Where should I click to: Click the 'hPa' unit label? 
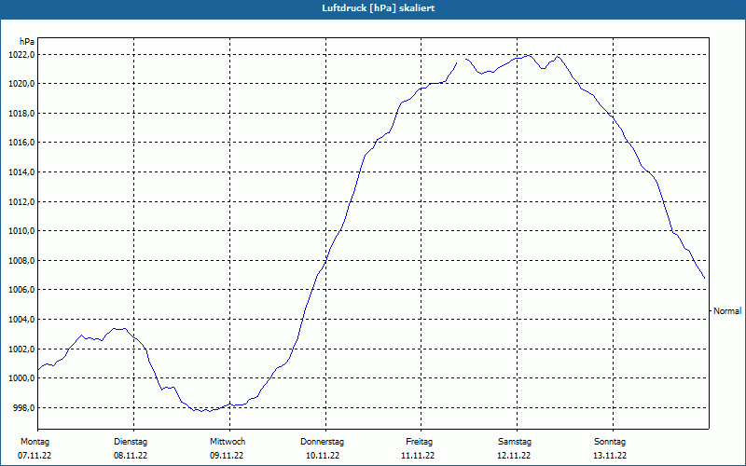pos(27,42)
